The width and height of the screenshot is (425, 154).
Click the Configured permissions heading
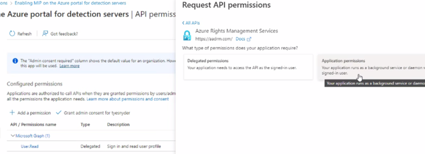tap(35, 84)
